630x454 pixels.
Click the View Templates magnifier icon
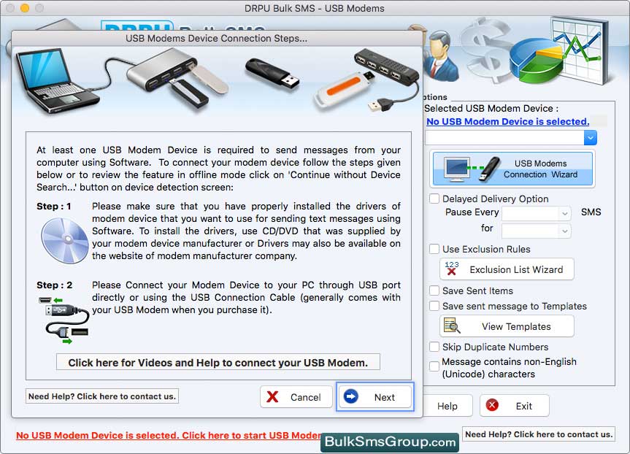pos(452,326)
